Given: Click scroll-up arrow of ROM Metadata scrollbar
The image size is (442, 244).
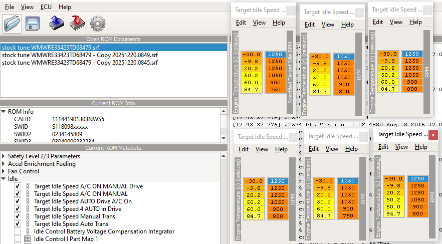Looking at the screenshot, I should (x=224, y=155).
